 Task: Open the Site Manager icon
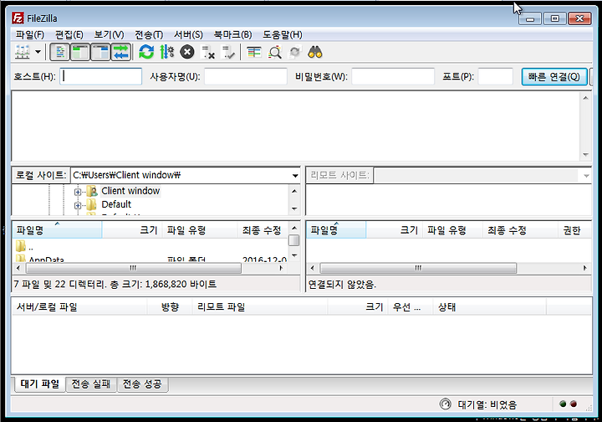click(23, 52)
